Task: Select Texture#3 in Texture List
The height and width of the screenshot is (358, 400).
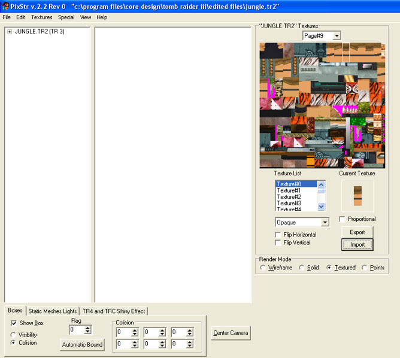Action: 296,203
